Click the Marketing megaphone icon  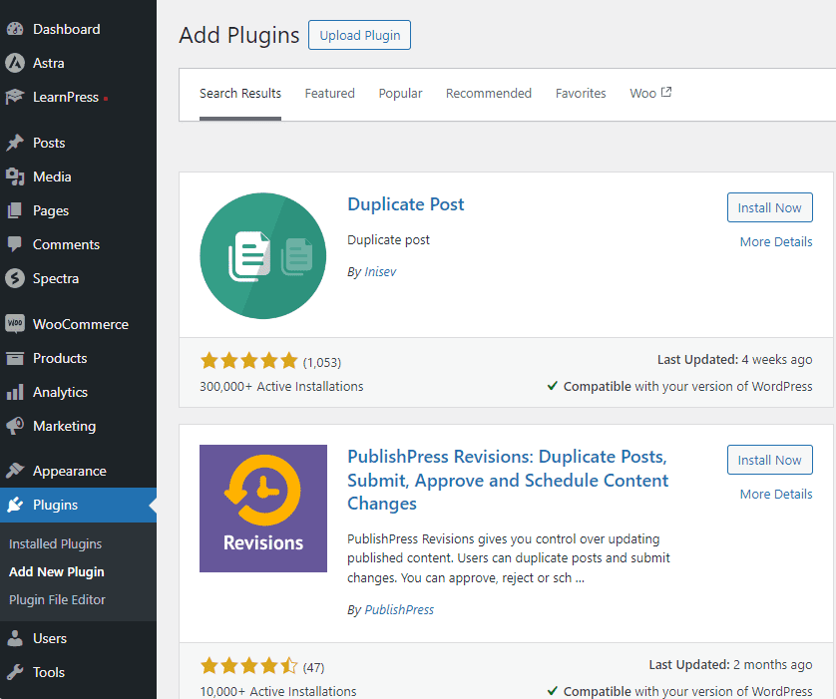pos(15,426)
